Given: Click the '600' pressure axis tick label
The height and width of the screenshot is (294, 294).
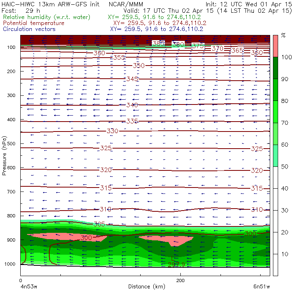Looking at the screenshot, I should click(11, 168).
